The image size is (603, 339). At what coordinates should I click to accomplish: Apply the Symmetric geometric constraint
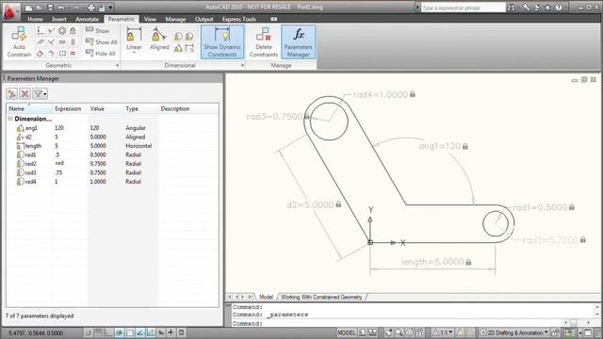tap(62, 53)
